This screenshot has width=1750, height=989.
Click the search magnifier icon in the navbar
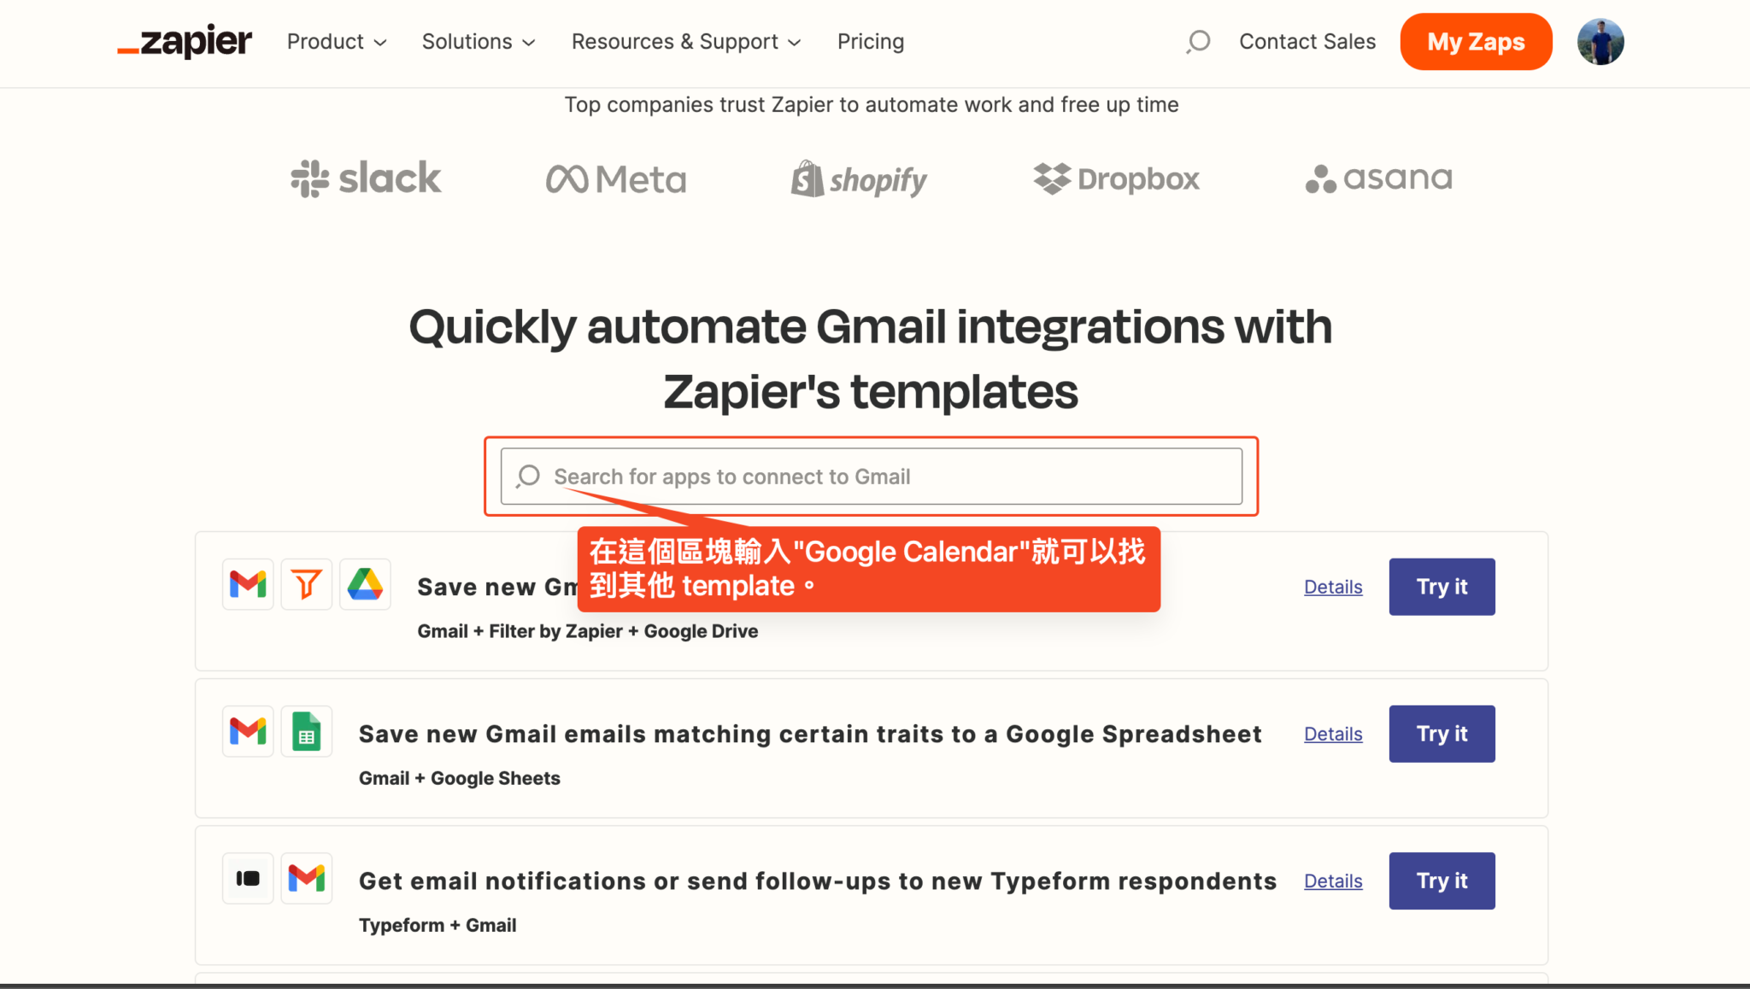pos(1198,41)
